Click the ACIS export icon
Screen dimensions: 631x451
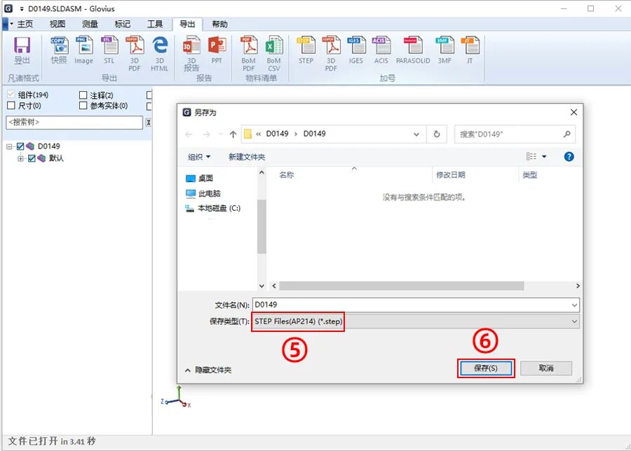click(x=381, y=49)
